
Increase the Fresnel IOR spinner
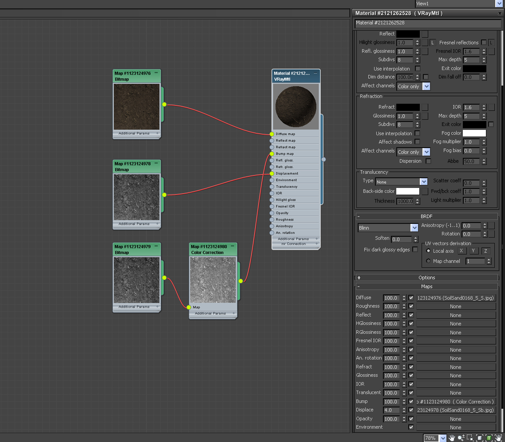coord(484,50)
